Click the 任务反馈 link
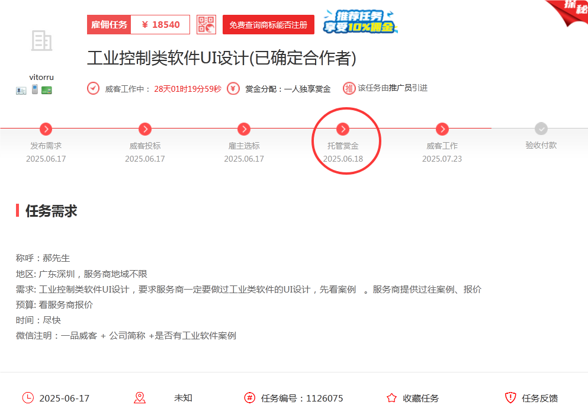This screenshot has height=411, width=588. point(535,397)
